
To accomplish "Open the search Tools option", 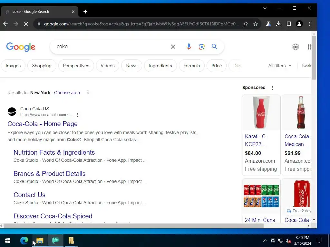I will click(306, 66).
